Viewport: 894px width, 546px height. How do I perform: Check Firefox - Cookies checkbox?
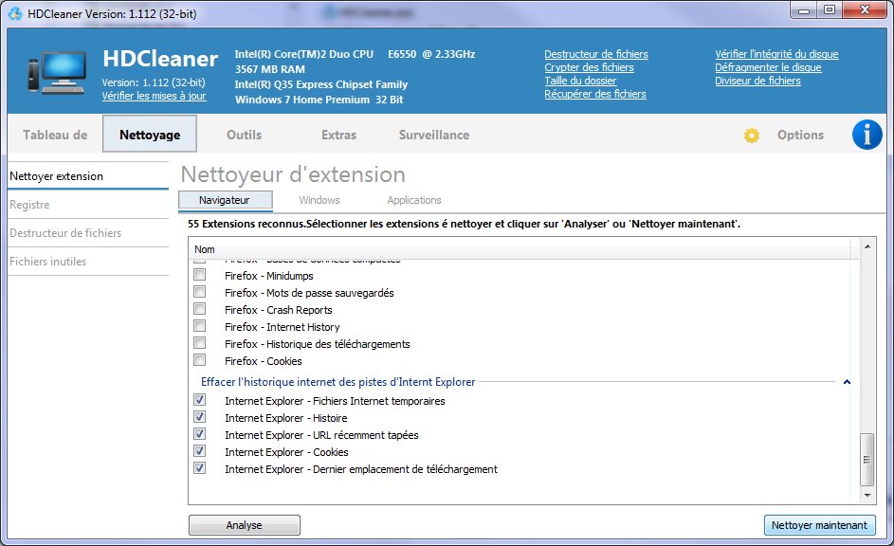[x=199, y=360]
